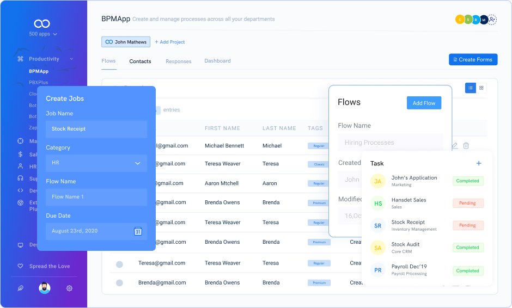
Task: Click the Add Project link
Action: click(169, 42)
